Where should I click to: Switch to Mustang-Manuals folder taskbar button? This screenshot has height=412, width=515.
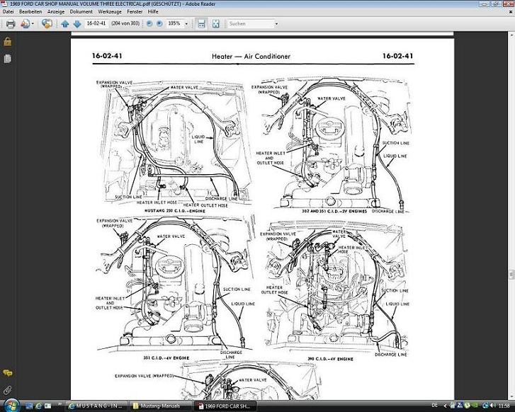[159, 406]
